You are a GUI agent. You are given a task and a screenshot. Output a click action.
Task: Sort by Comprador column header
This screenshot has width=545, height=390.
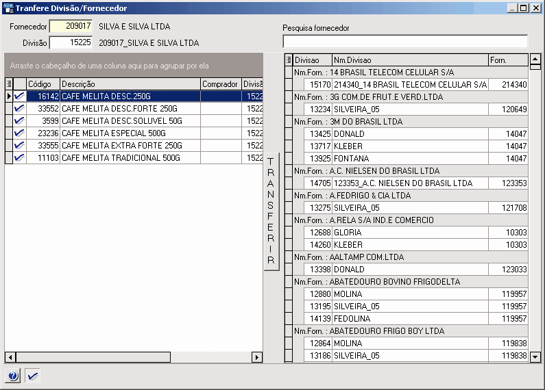(x=221, y=83)
